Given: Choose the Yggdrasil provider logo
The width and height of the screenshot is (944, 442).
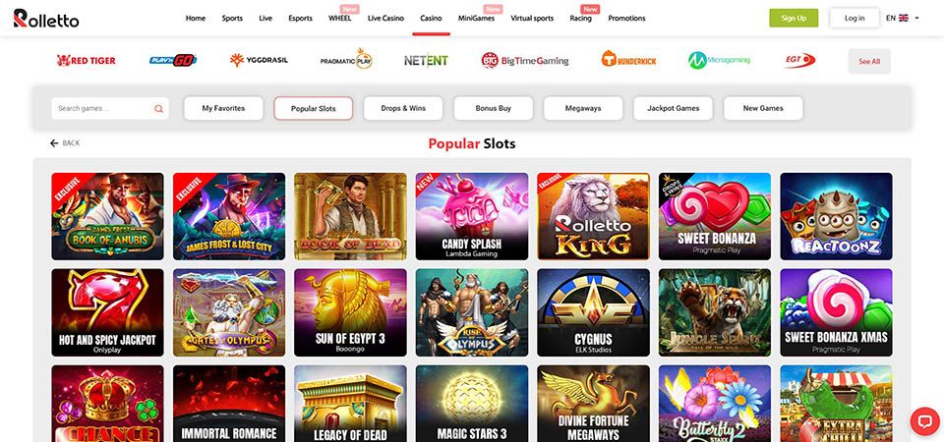Looking at the screenshot, I should (x=259, y=60).
